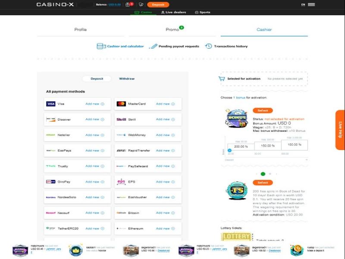The image size is (345, 259).
Task: Click the Skrill logo
Action: coord(121,119)
